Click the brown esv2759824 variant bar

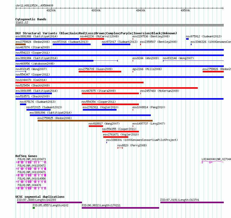click(21, 44)
